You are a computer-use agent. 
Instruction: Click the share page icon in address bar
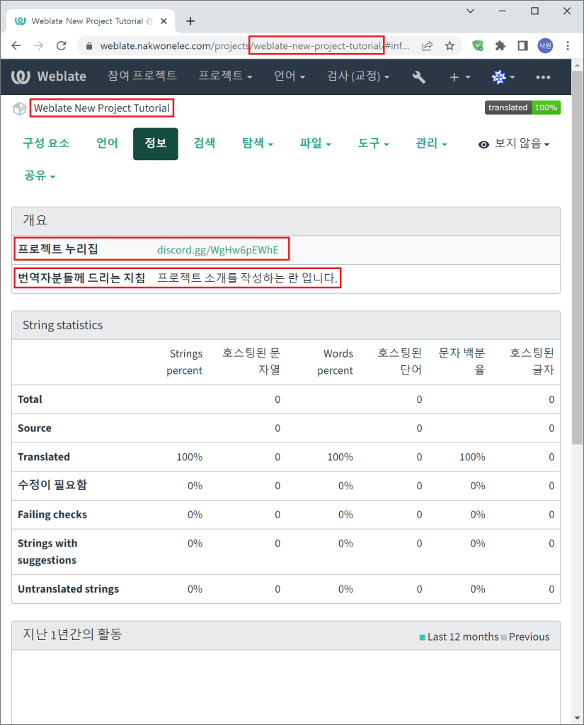coord(428,46)
